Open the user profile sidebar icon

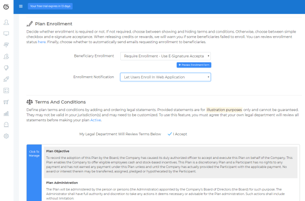point(6,22)
